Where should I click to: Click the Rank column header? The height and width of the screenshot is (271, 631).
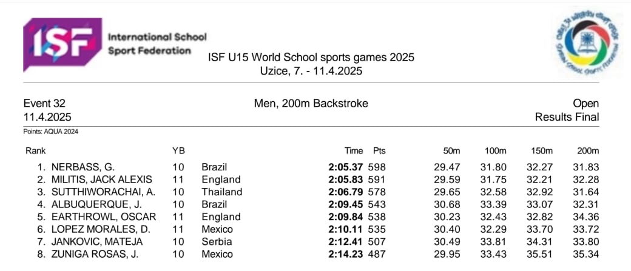[x=36, y=151]
